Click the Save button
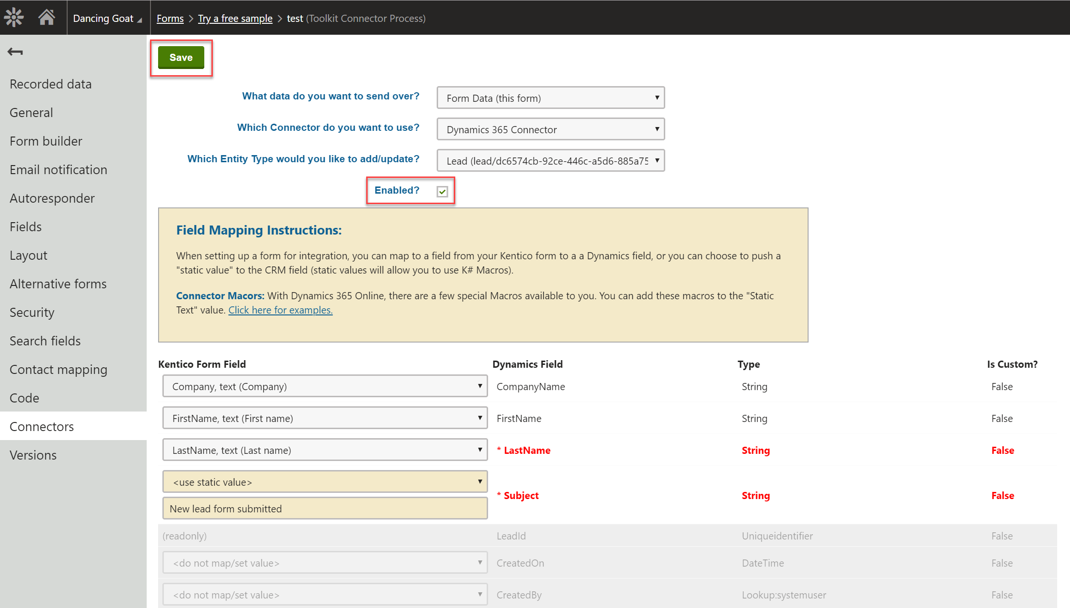The image size is (1070, 608). [x=181, y=57]
